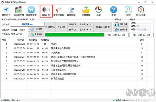The width and height of the screenshot is (156, 102).
Task: Open the 历史 history icon
Action: [99, 11]
